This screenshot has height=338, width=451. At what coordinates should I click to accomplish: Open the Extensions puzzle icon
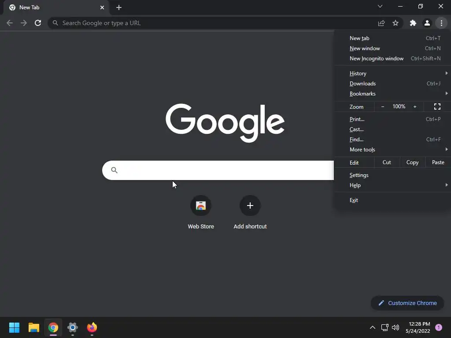[413, 23]
